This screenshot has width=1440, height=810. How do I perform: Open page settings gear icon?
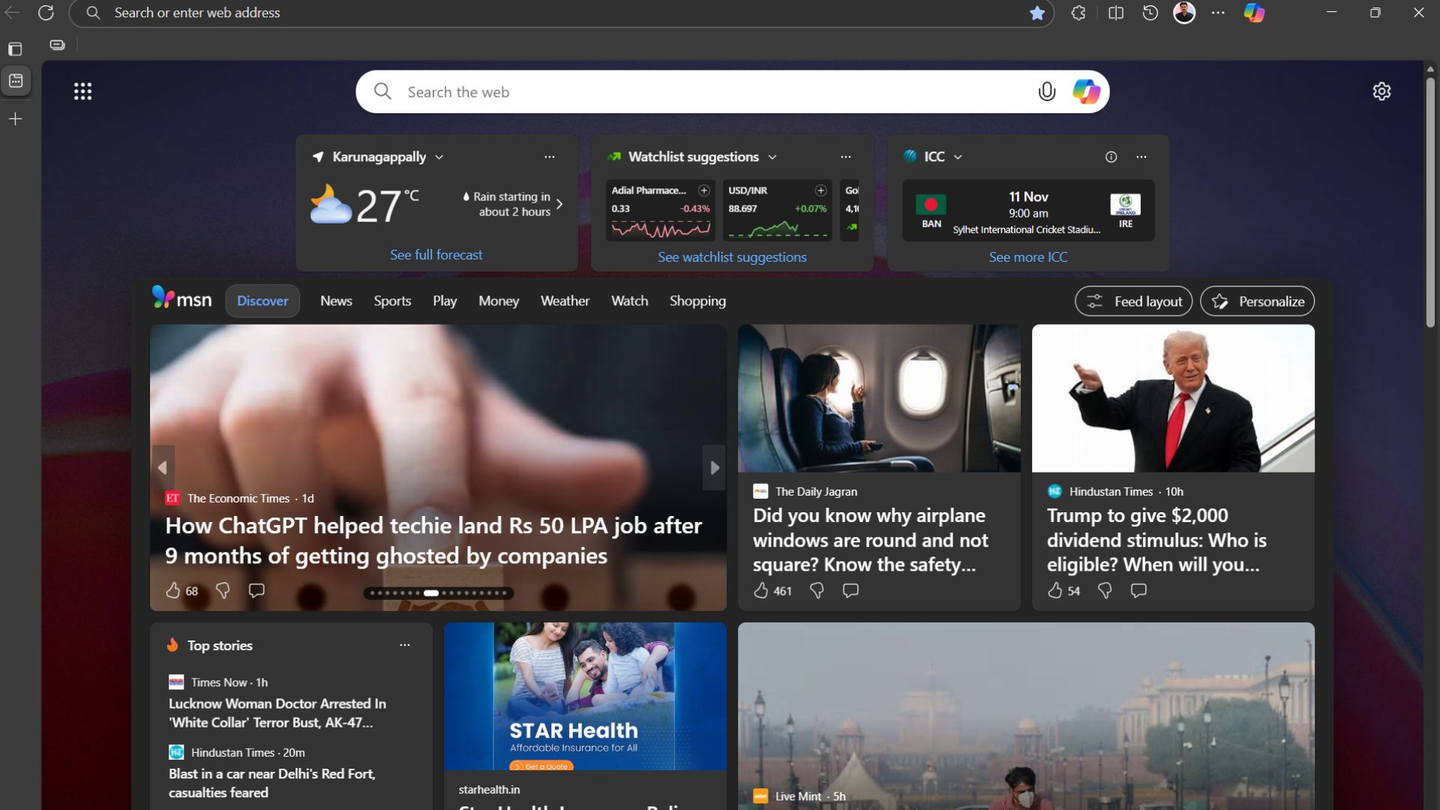coord(1381,91)
